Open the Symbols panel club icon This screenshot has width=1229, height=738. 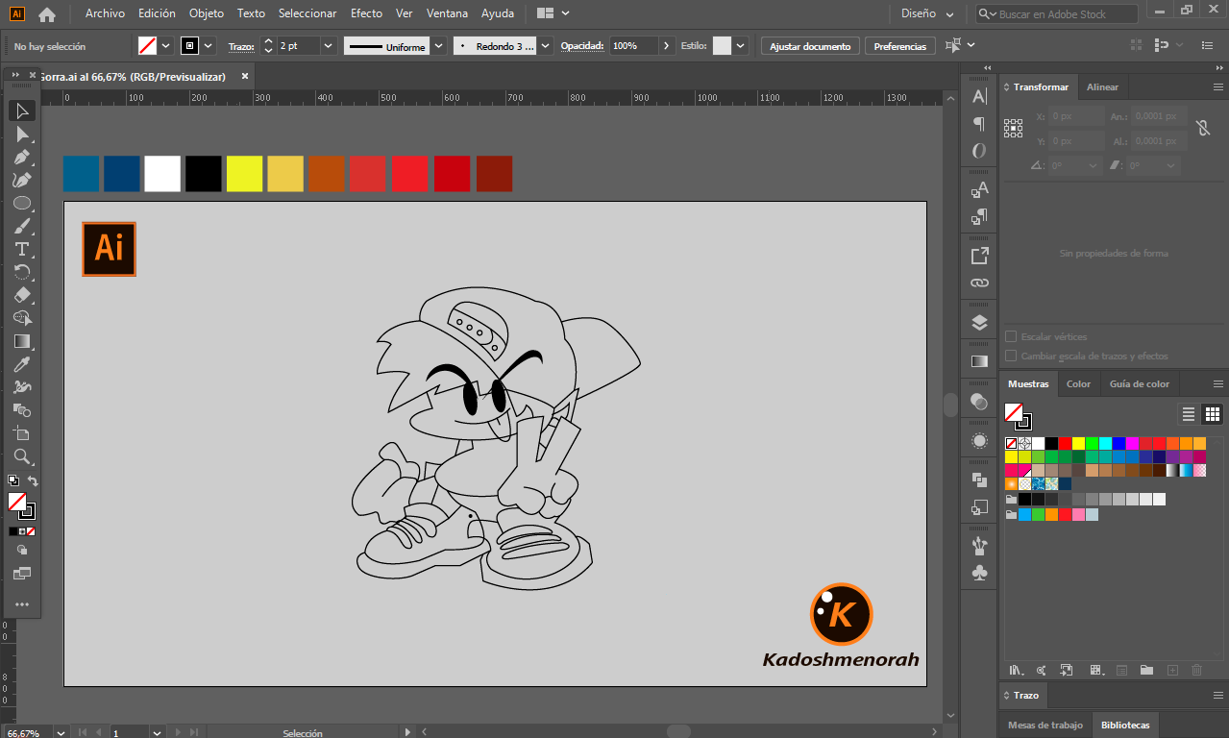979,573
